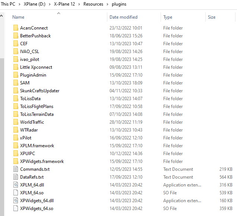Expand breadcrumb chevron after Resources
The height and width of the screenshot is (216, 237).
coord(107,4)
